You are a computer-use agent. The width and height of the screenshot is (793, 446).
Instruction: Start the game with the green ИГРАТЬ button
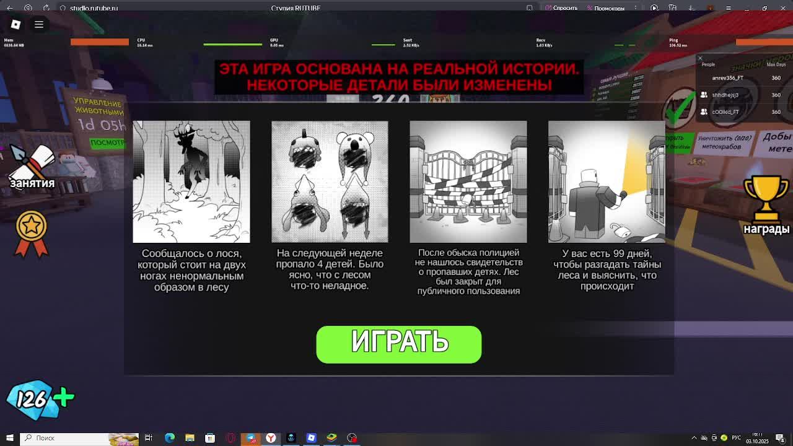[399, 344]
